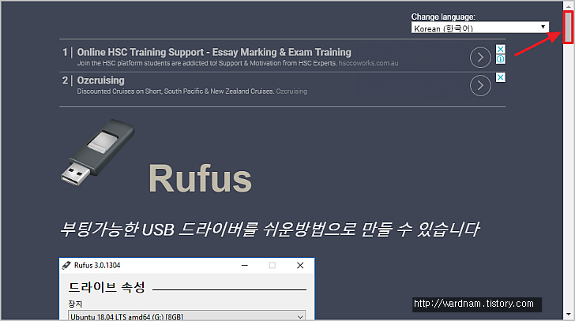Click the scrollbar up arrow
Image resolution: width=575 pixels, height=321 pixels.
(569, 6)
